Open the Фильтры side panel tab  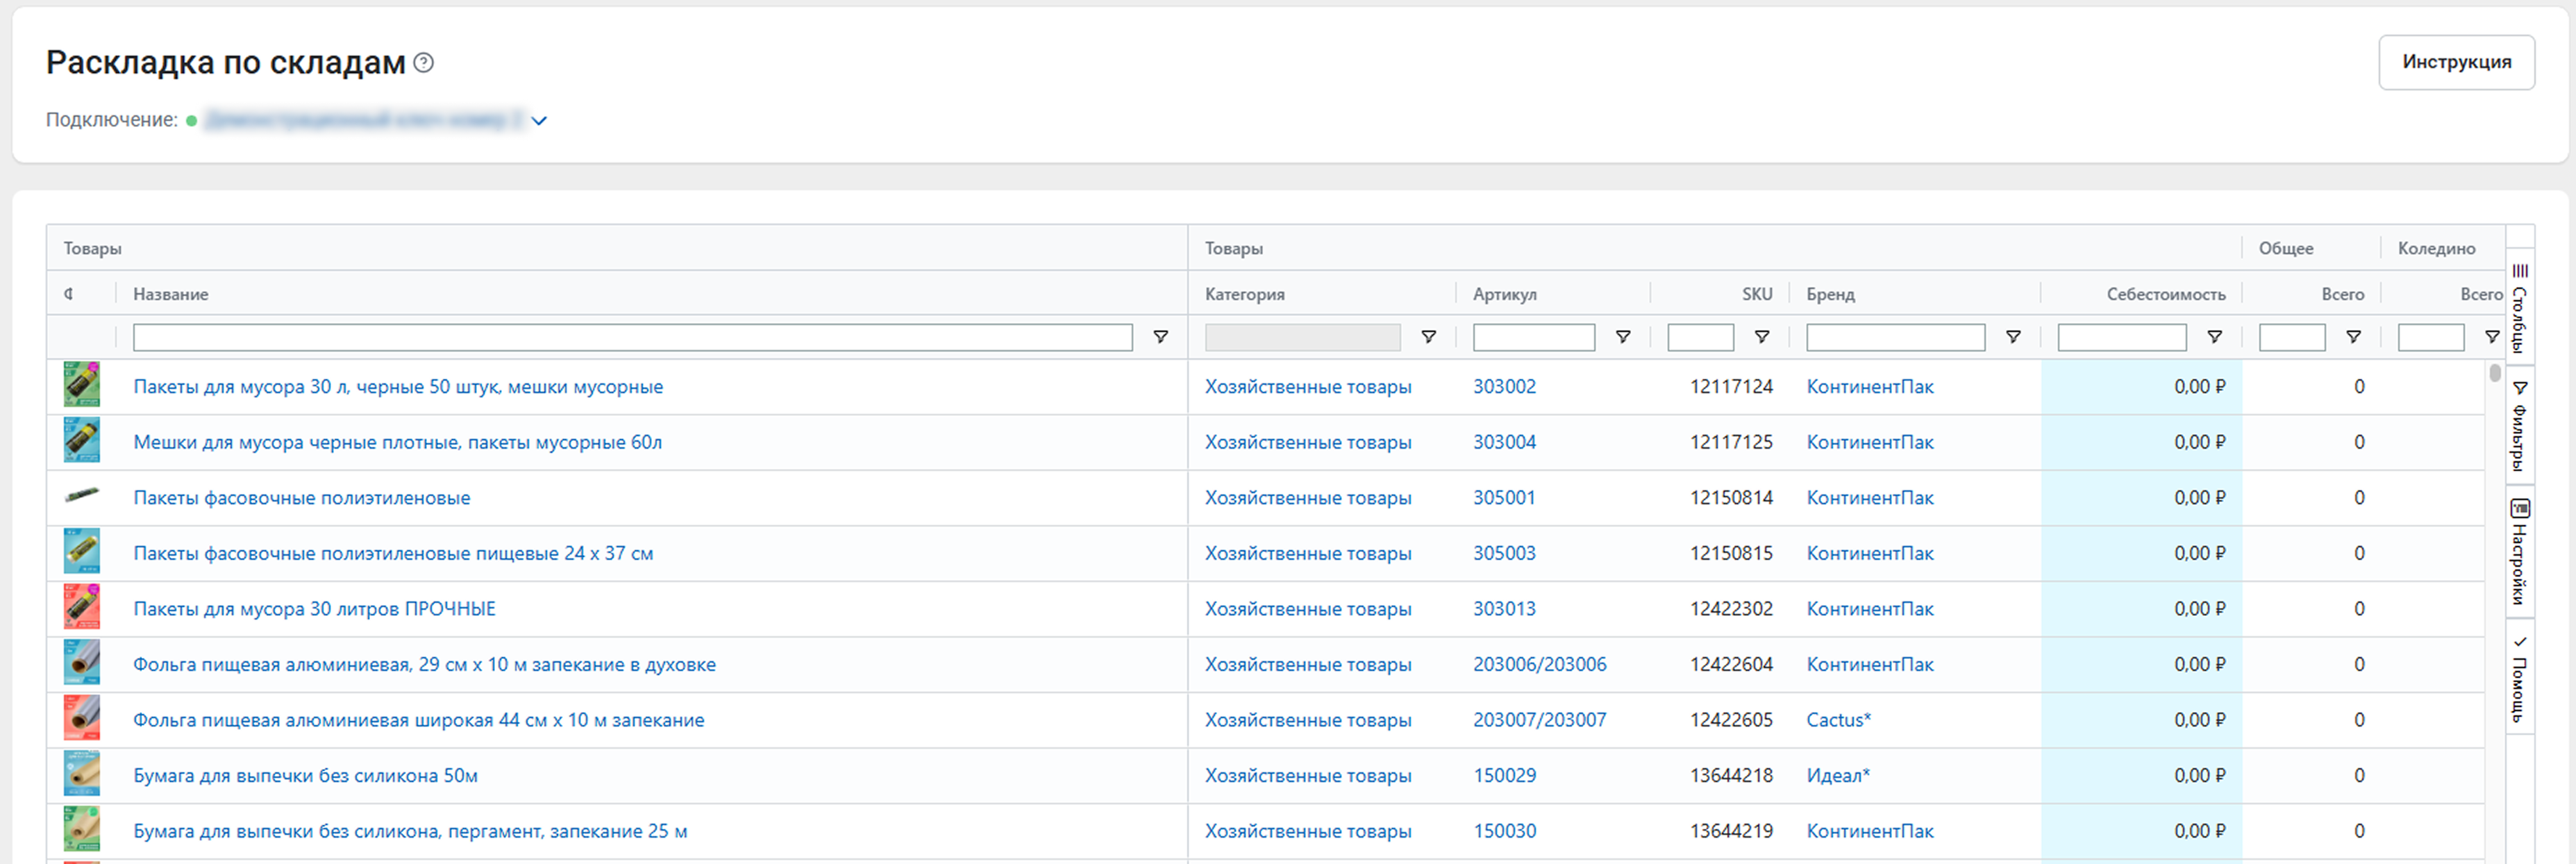[x=2520, y=426]
